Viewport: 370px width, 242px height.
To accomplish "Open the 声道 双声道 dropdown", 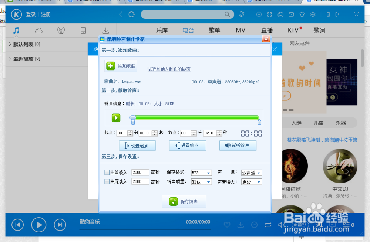I will pyautogui.click(x=252, y=173).
